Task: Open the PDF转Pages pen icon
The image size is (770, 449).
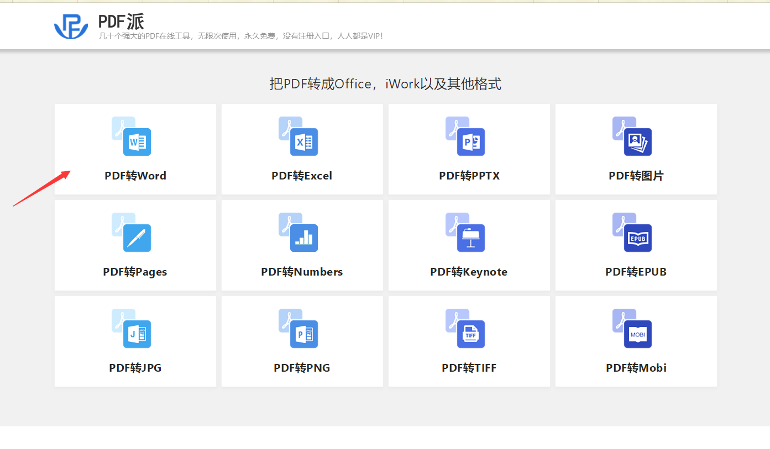Action: 131,232
